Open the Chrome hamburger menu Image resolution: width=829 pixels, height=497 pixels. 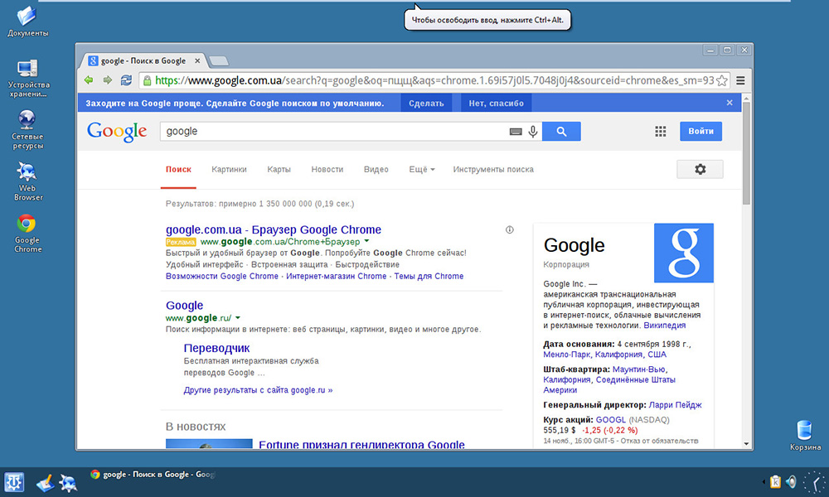pyautogui.click(x=740, y=81)
